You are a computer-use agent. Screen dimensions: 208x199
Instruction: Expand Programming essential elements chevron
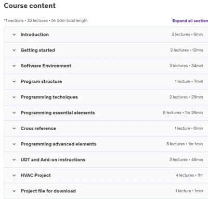tap(14, 113)
